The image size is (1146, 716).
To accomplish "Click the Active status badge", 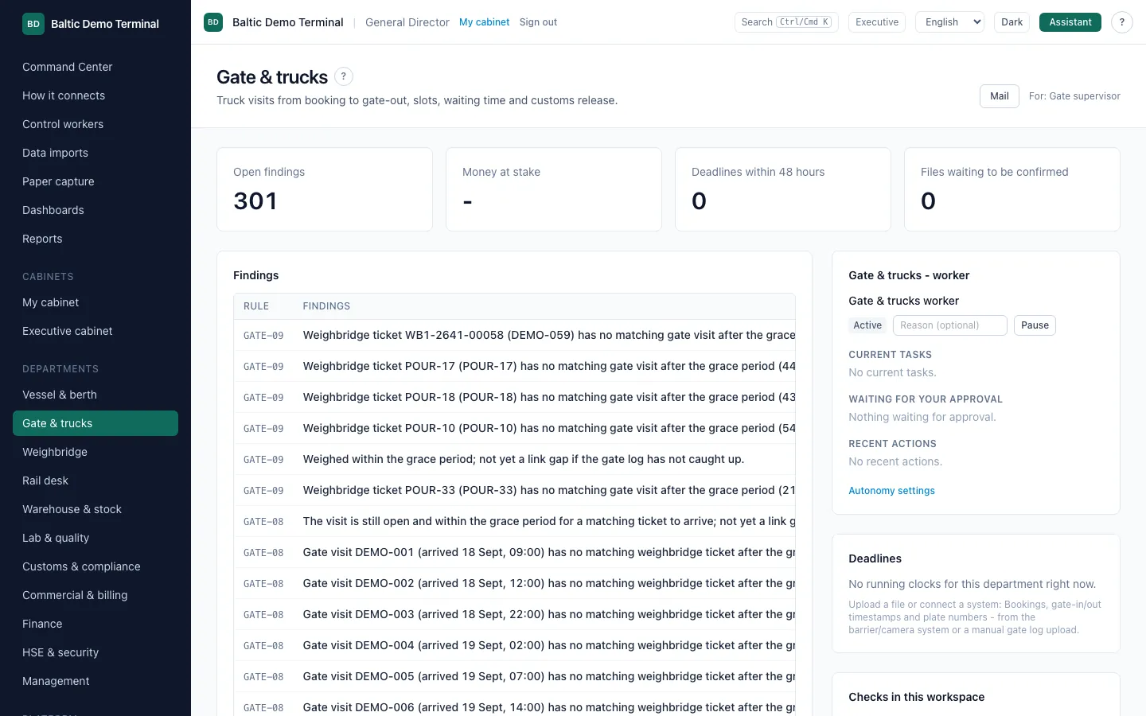I will [867, 325].
